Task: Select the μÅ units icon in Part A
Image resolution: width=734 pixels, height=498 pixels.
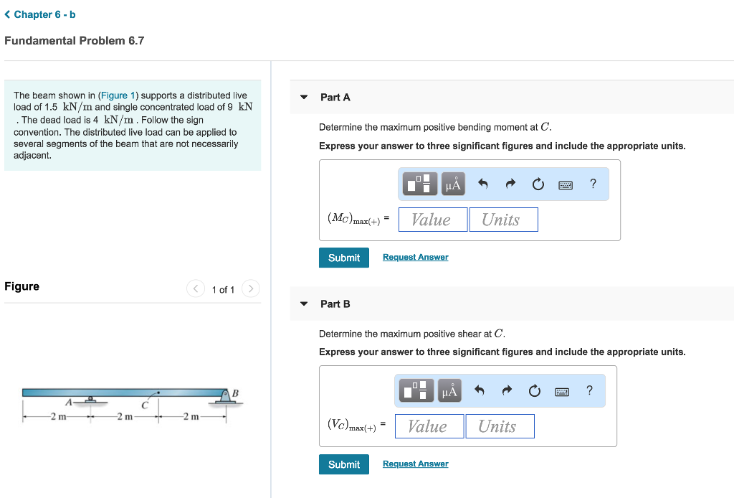Action: 452,184
